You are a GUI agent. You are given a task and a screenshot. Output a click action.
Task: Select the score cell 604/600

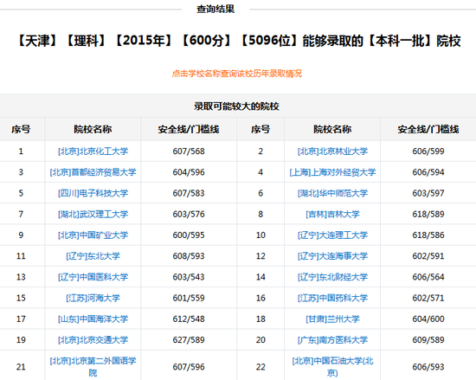[x=428, y=319]
